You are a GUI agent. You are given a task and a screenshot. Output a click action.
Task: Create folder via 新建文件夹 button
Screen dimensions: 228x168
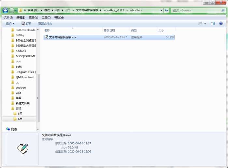(45, 23)
